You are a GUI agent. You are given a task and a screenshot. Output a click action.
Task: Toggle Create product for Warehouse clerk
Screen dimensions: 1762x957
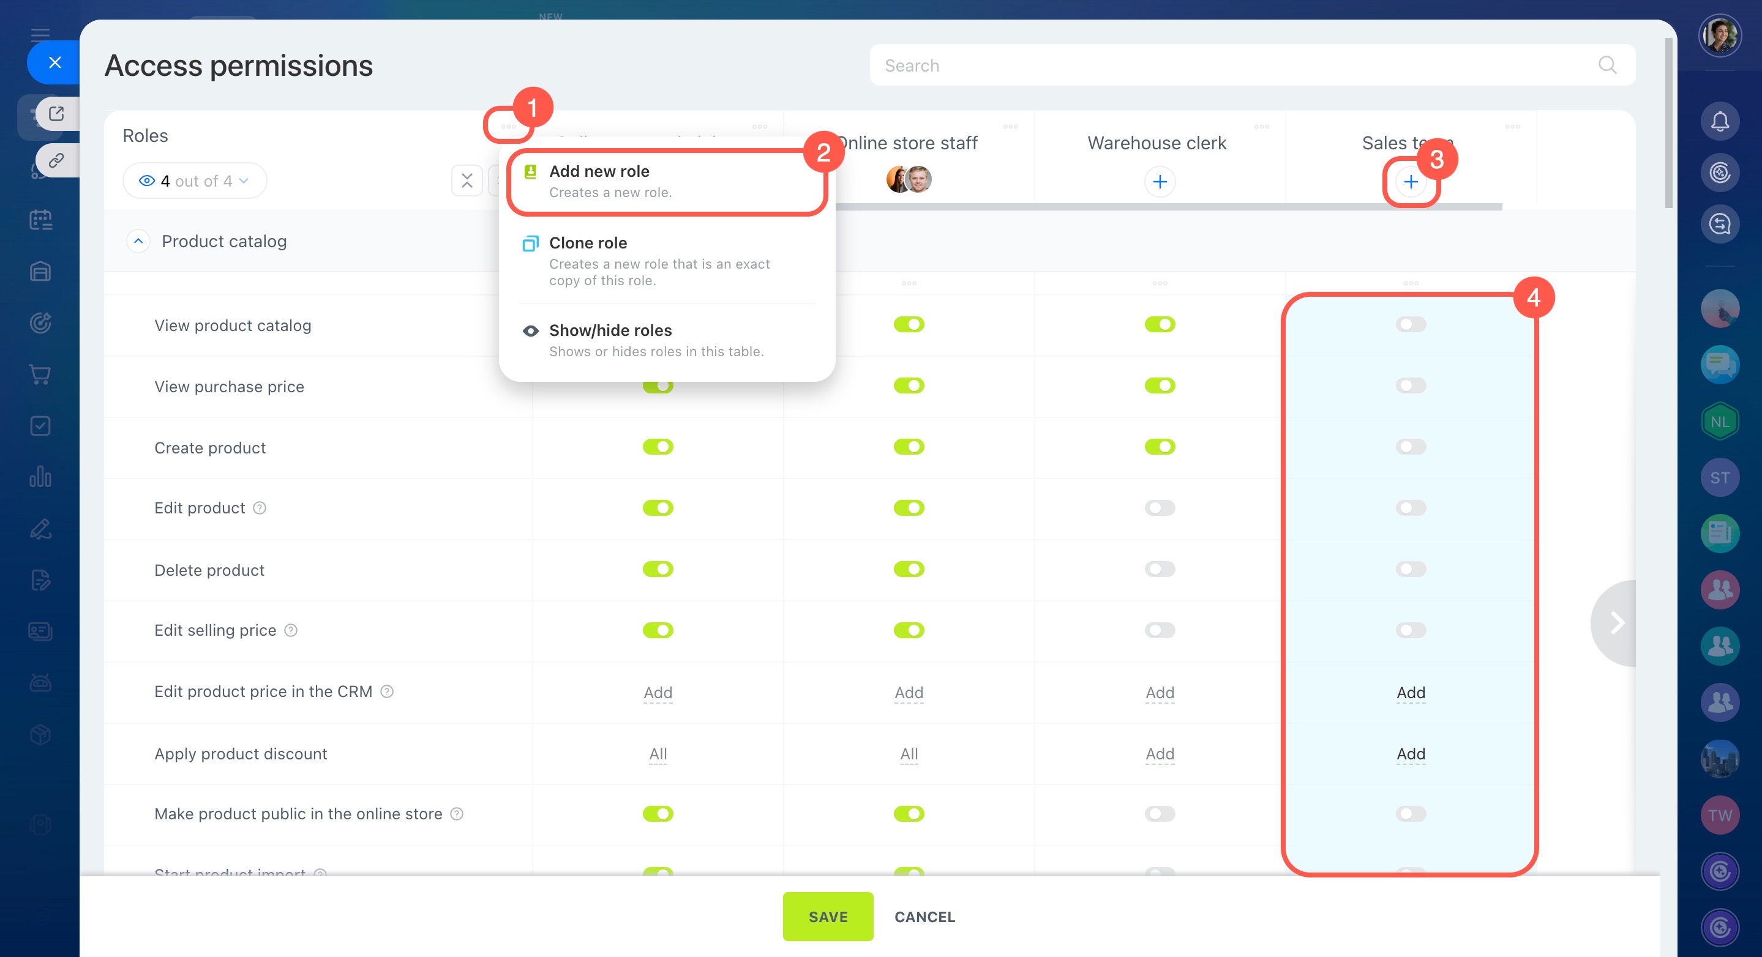pos(1160,447)
